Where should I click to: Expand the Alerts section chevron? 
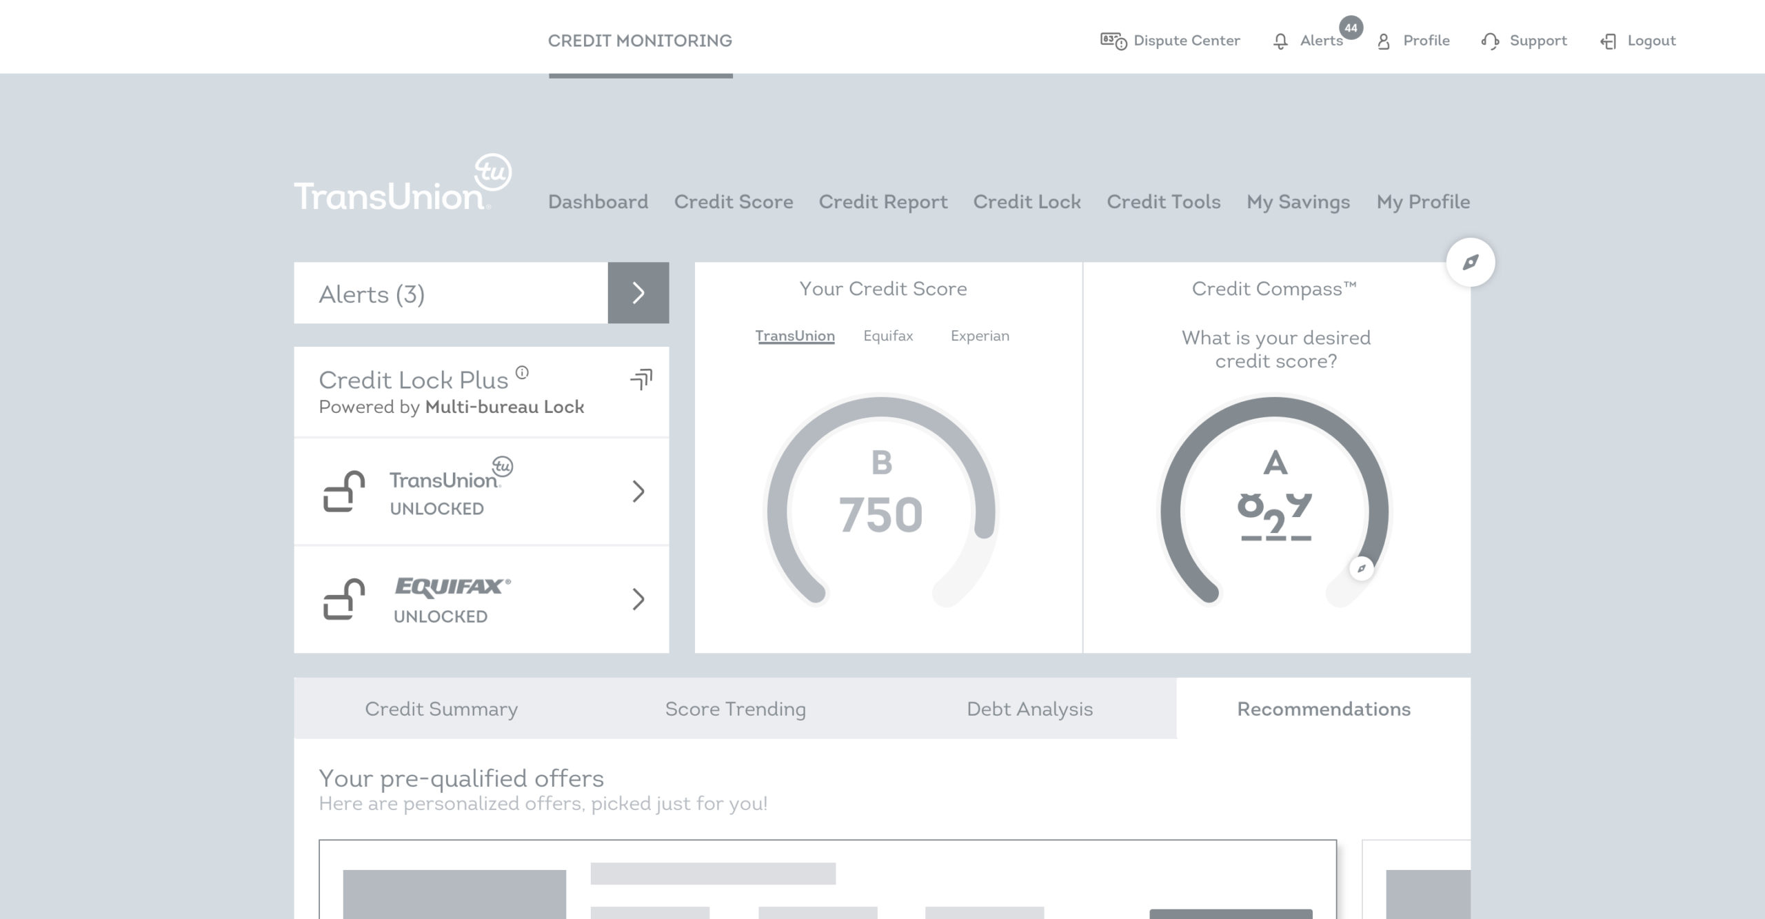click(638, 293)
